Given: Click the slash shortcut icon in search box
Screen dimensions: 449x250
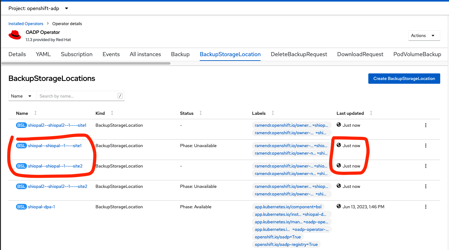Looking at the screenshot, I should [120, 96].
